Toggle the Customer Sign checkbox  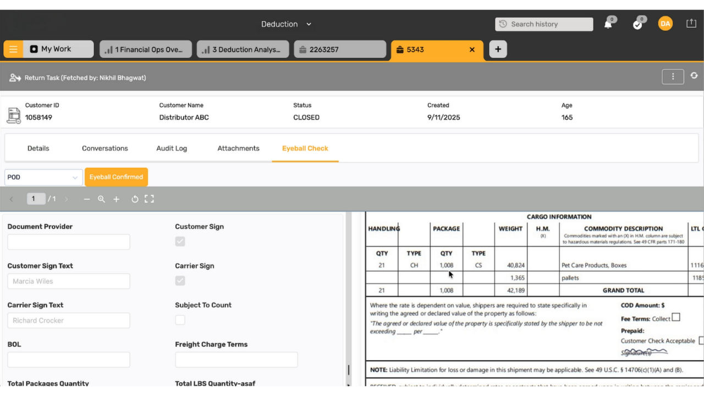180,241
